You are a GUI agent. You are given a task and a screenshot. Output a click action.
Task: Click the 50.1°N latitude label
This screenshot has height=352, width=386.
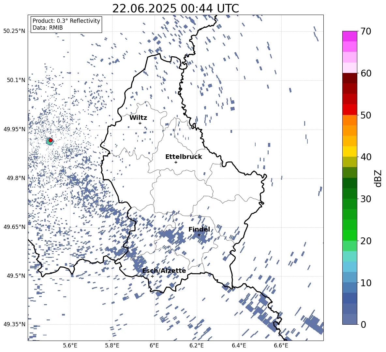click(16, 80)
